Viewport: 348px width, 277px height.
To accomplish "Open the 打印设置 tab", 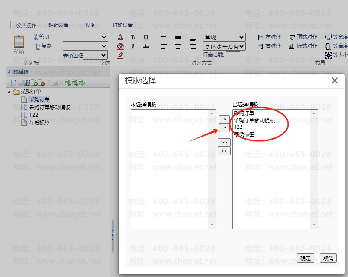I will 122,25.
